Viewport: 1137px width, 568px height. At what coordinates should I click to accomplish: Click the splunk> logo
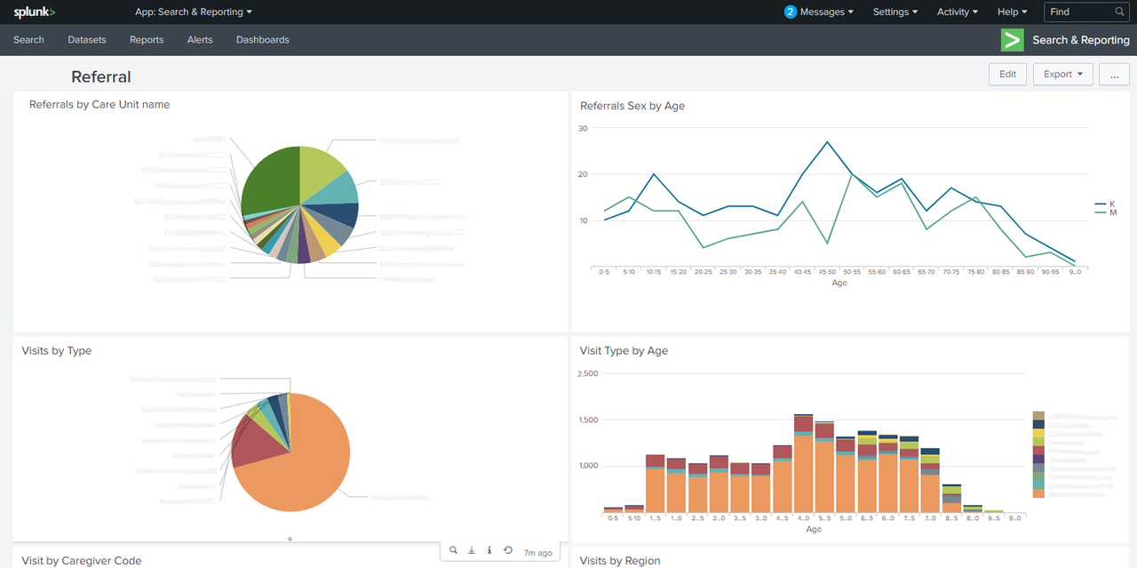click(34, 12)
